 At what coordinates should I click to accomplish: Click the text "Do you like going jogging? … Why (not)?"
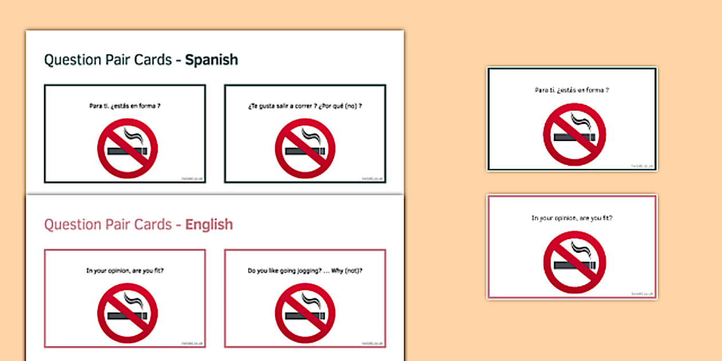click(x=305, y=270)
